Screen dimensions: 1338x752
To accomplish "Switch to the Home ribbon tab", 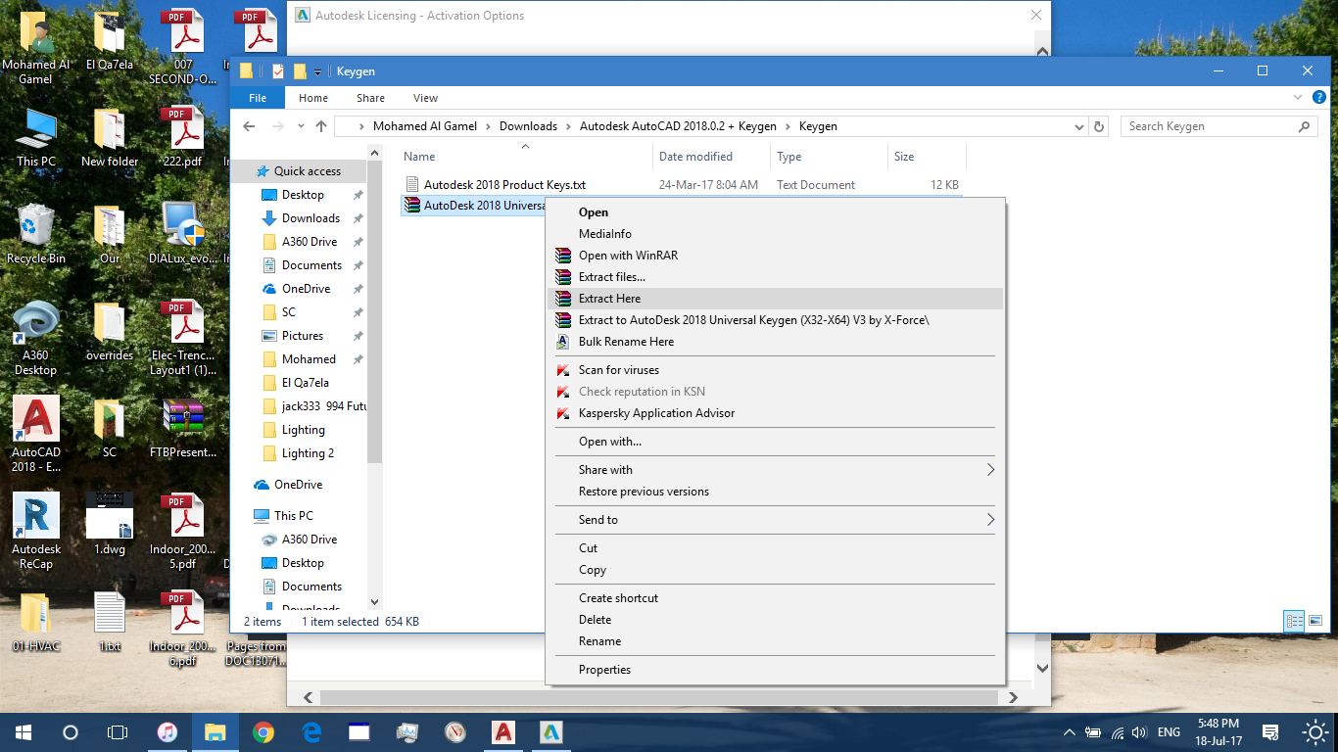I will tap(313, 98).
